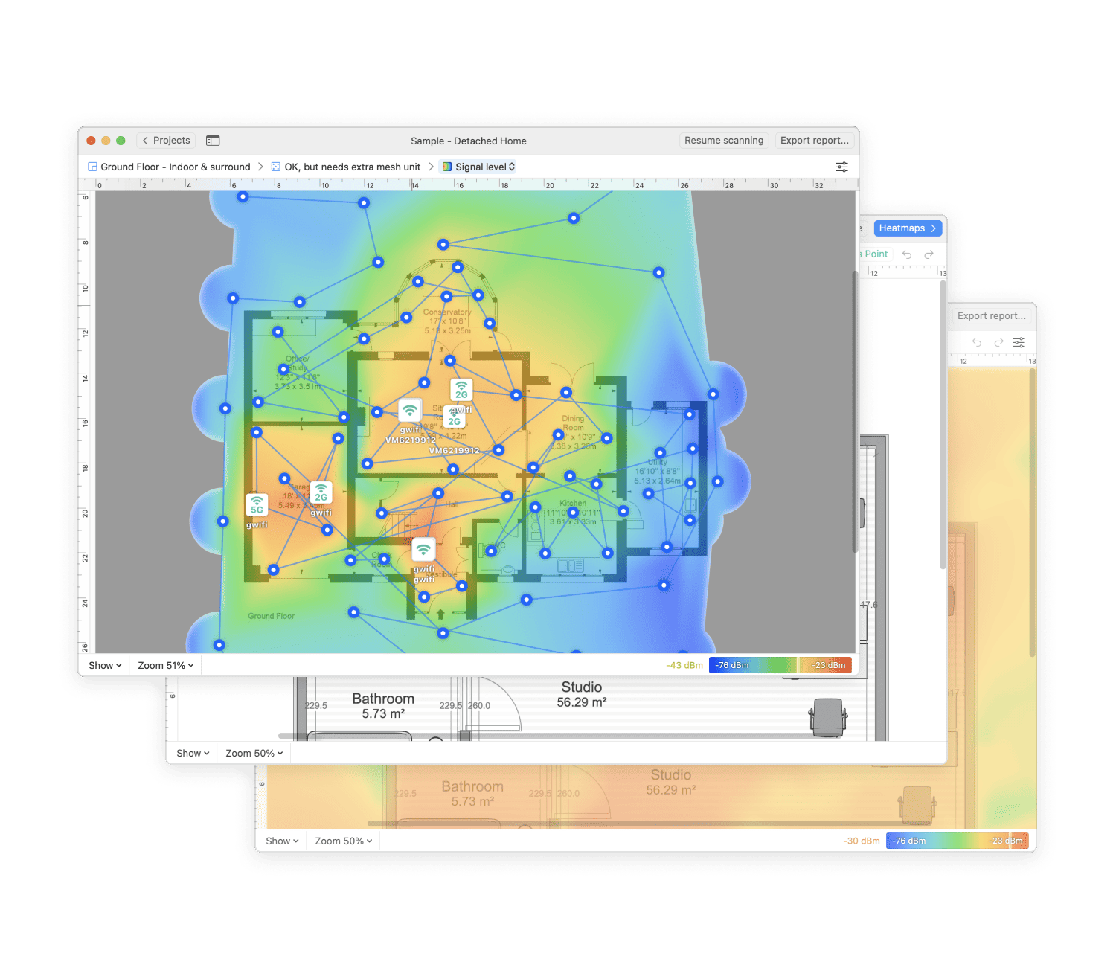The width and height of the screenshot is (1116, 979).
Task: Open the Zoom 51% dropdown
Action: [x=164, y=665]
